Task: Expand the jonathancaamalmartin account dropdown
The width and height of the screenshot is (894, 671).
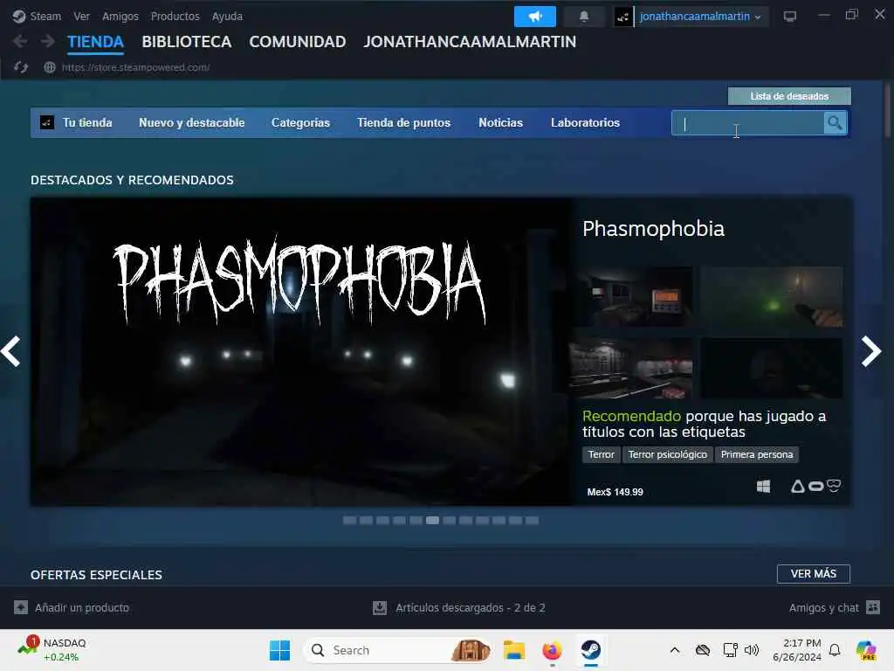Action: (x=700, y=17)
